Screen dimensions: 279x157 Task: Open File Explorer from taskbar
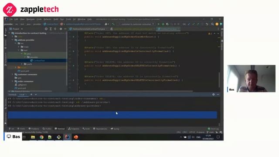coord(33,137)
